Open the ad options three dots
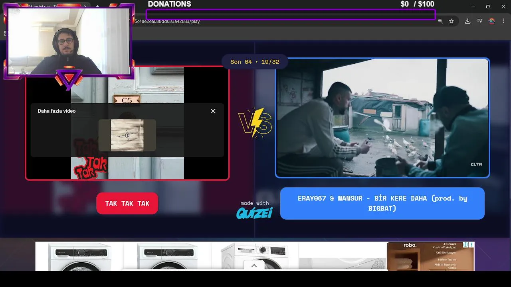Viewport: 511px width, 287px height. (471, 245)
